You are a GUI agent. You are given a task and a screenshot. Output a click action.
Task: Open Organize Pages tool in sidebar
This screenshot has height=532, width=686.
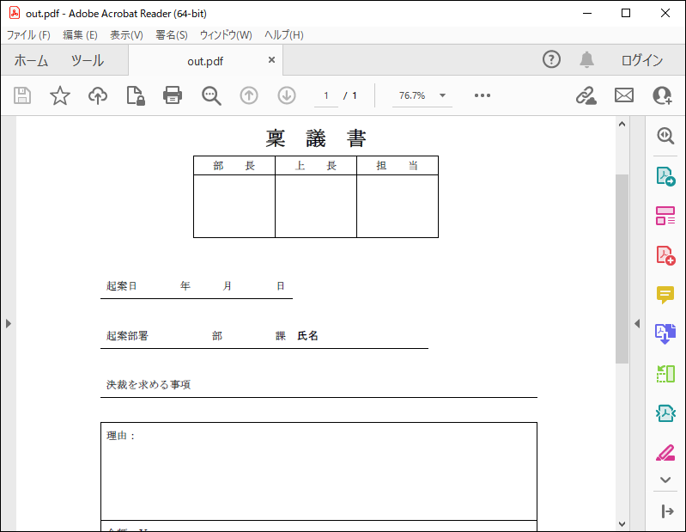pyautogui.click(x=665, y=374)
